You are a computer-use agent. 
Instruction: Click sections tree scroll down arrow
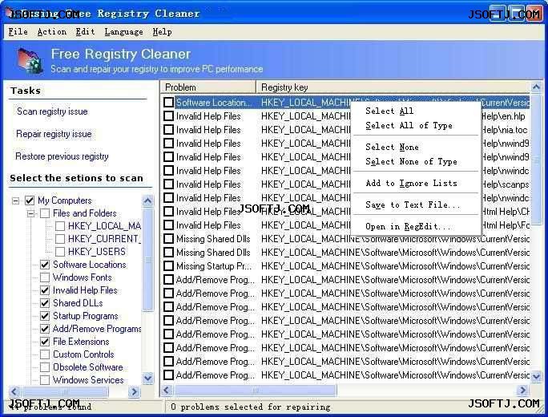[148, 379]
